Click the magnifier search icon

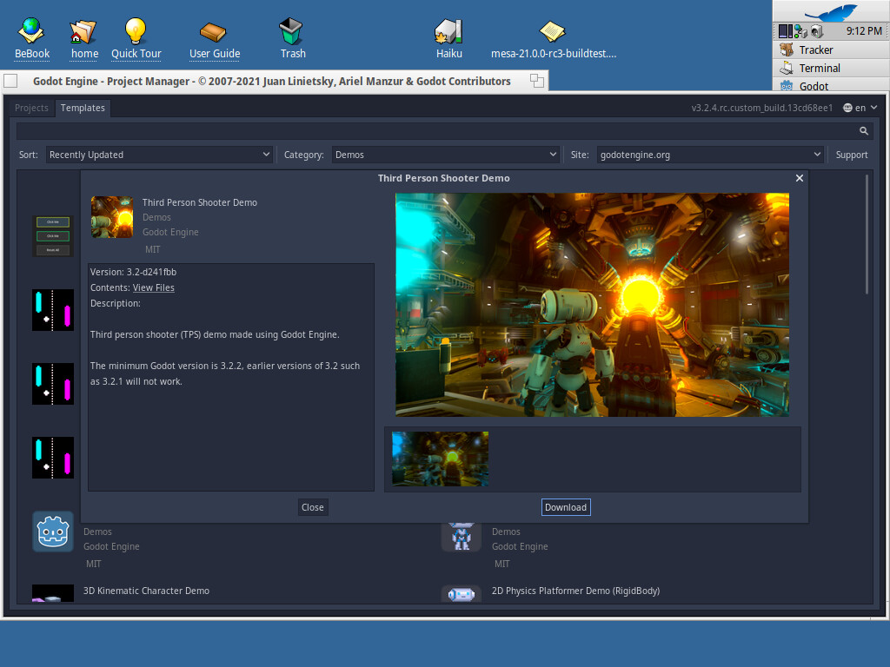tap(863, 131)
